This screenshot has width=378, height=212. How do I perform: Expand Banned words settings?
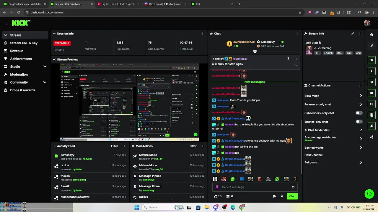click(361, 148)
